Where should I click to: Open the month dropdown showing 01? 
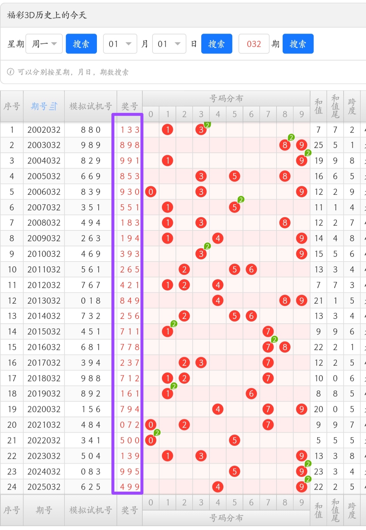[x=120, y=44]
